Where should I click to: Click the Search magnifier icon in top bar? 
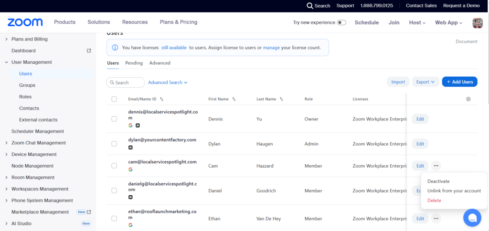309,6
